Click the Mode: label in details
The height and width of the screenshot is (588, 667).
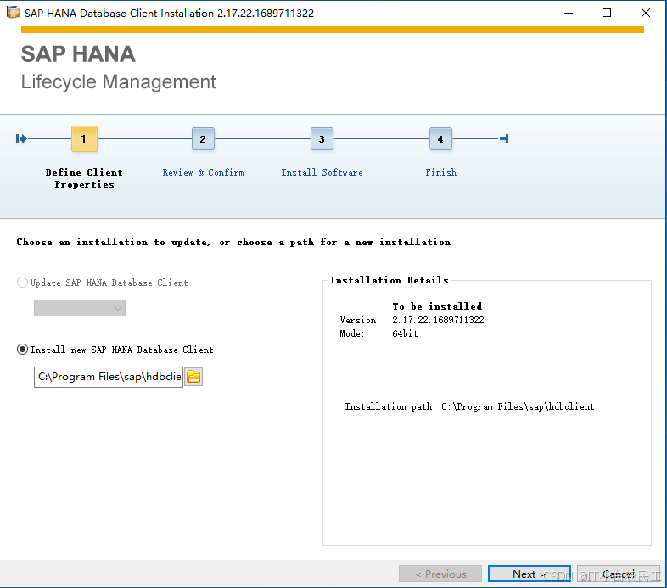tap(352, 333)
